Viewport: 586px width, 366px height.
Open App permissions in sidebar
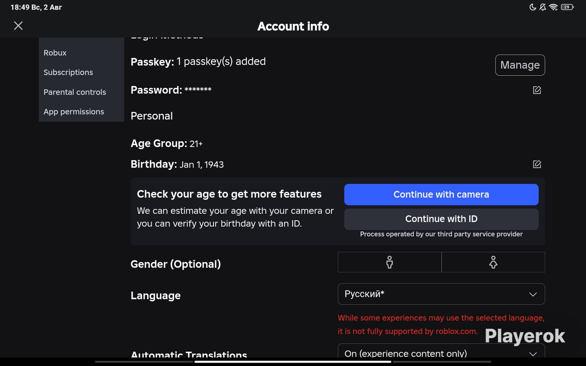pyautogui.click(x=74, y=112)
